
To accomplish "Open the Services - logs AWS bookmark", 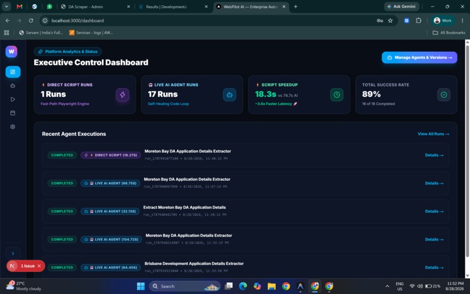I will (x=91, y=33).
